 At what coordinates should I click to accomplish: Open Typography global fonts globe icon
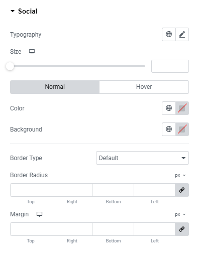tap(169, 35)
